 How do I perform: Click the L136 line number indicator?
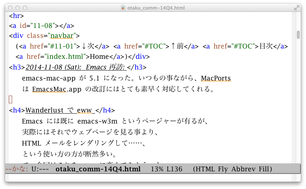(174, 169)
